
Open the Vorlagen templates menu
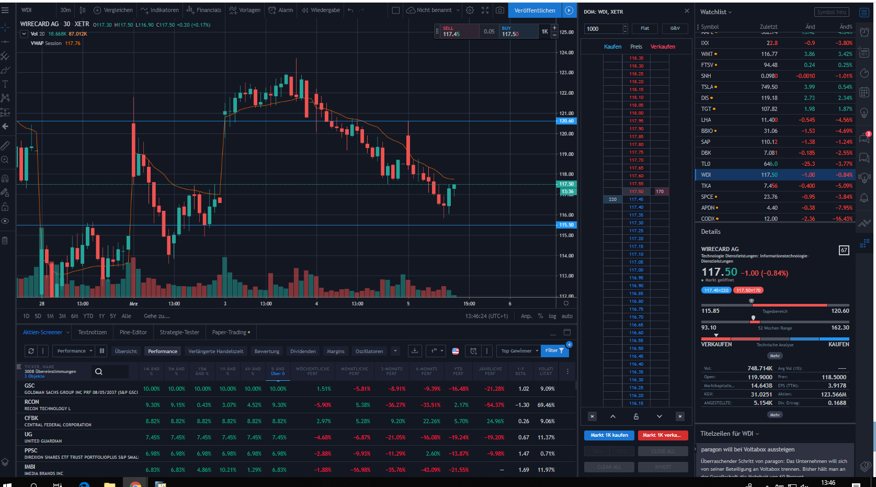[245, 10]
